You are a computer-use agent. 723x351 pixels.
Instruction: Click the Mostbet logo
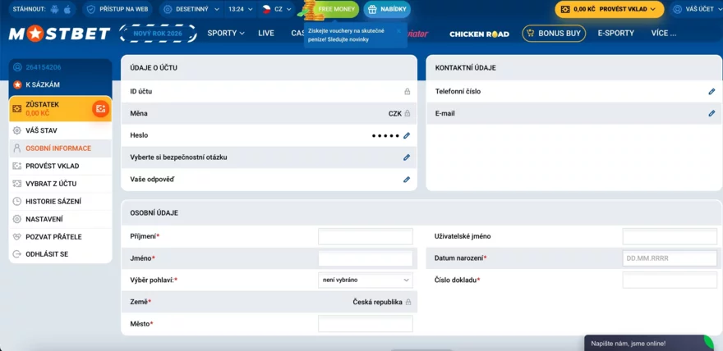point(58,34)
